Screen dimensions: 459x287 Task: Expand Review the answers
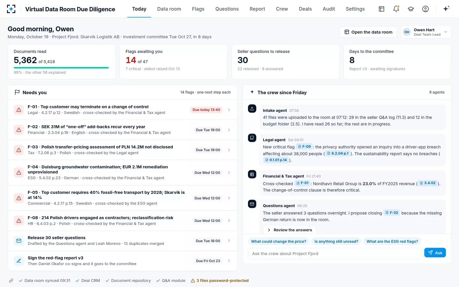coord(289,230)
